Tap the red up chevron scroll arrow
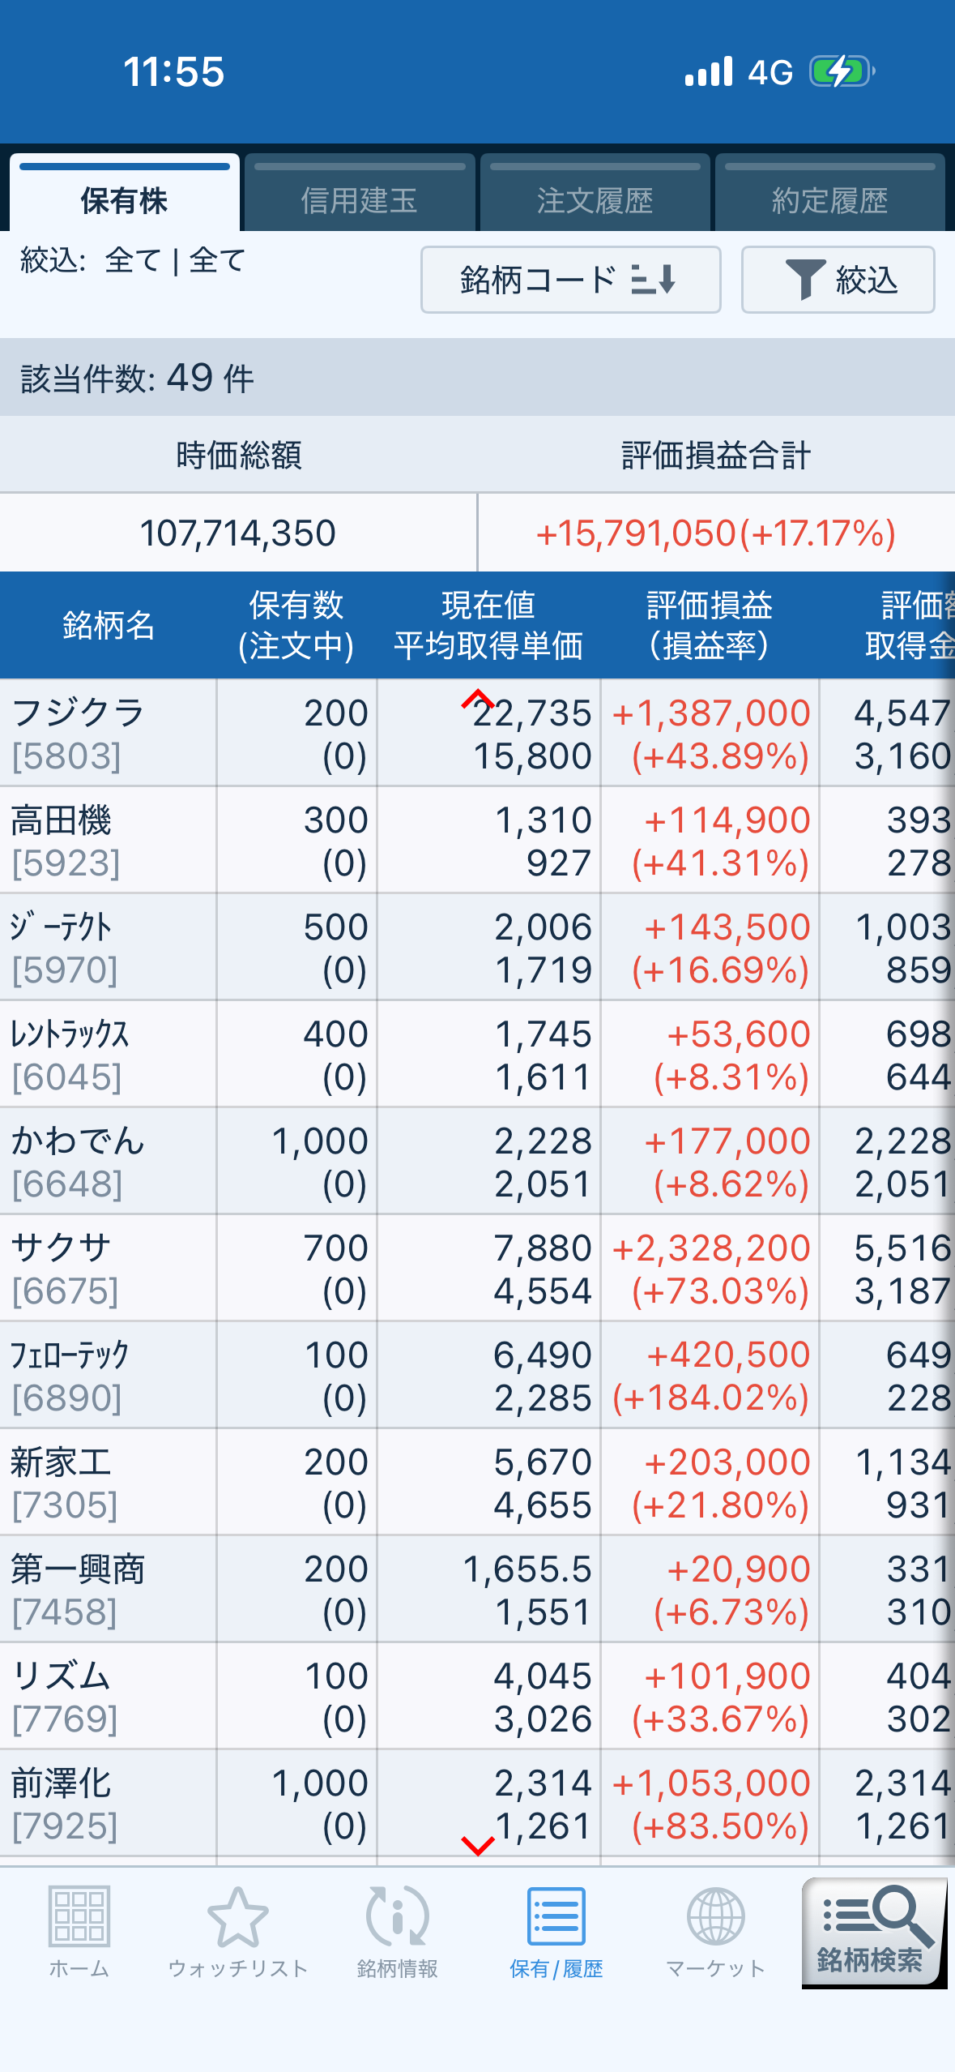This screenshot has width=955, height=2072. 478,699
